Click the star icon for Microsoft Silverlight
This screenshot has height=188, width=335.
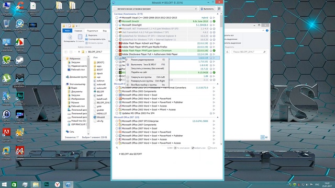210,25
